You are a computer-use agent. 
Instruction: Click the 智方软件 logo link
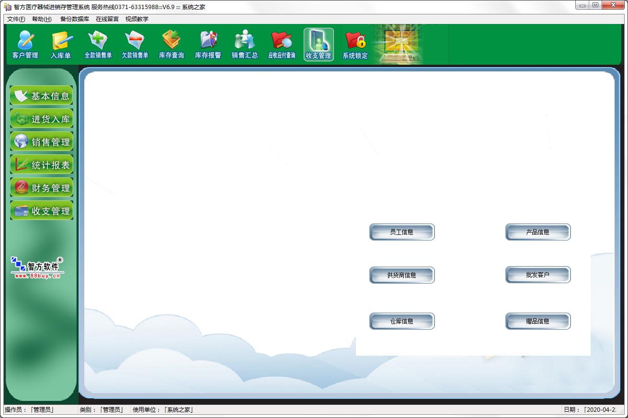point(37,268)
